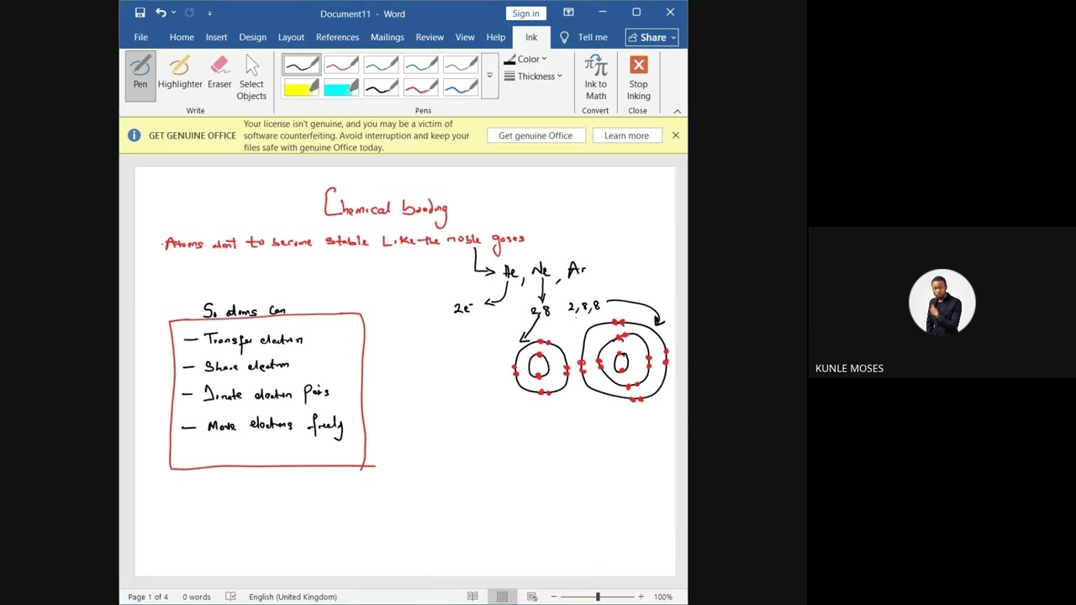Screen dimensions: 1076x605
Task: Switch to the Review tab
Action: click(x=430, y=37)
